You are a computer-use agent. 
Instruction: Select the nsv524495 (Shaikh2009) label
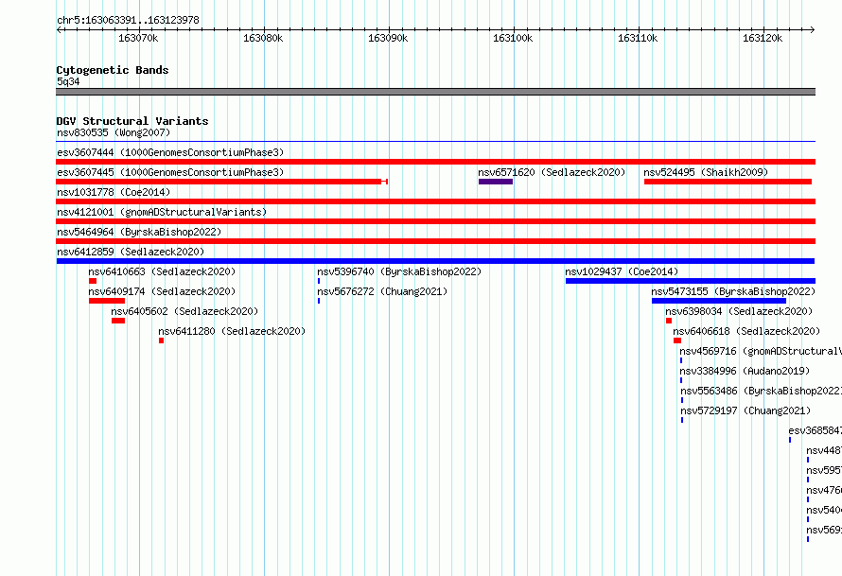[706, 172]
